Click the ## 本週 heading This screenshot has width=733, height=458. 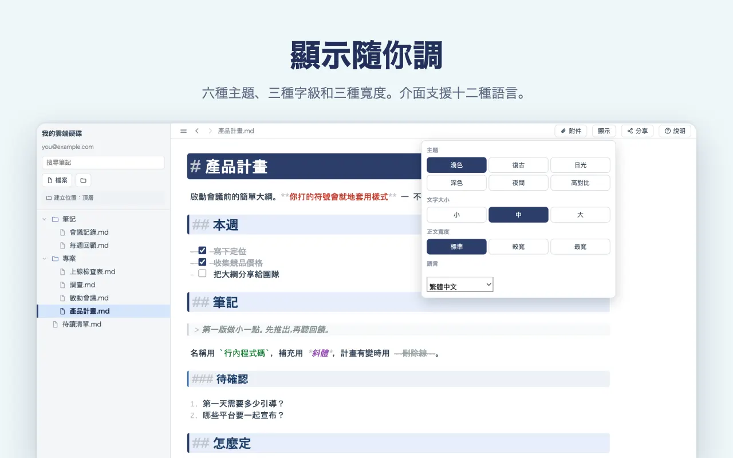(215, 225)
